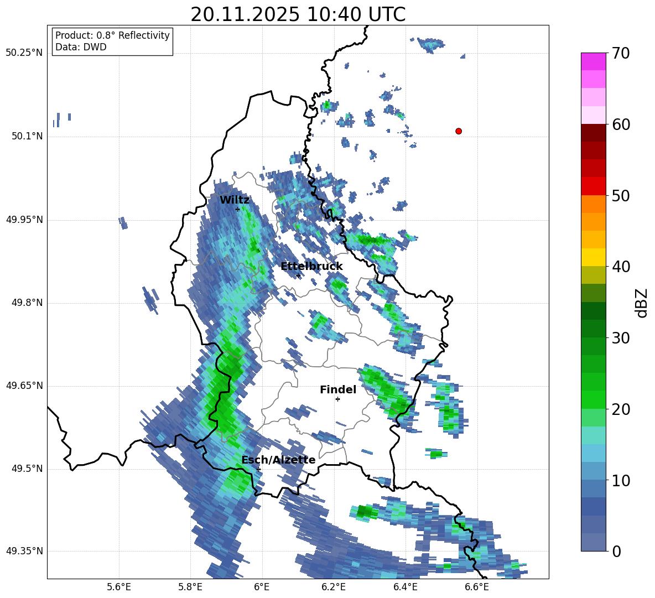Viewport: 655px width, 598px height.
Task: Click the 49.95°N latitude label
Action: pos(24,220)
